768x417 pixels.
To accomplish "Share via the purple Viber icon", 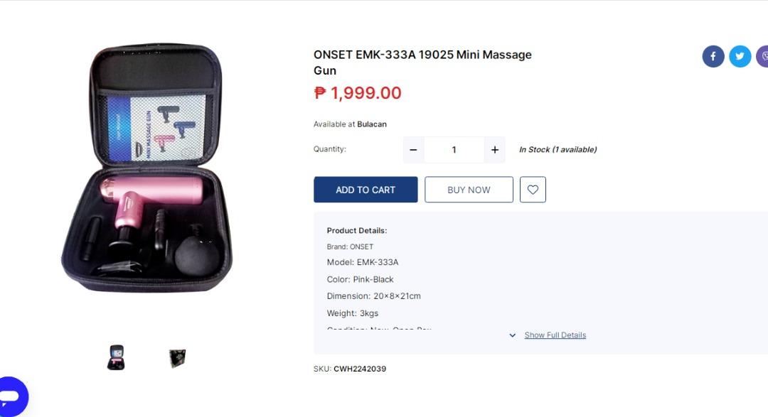I will click(x=762, y=56).
